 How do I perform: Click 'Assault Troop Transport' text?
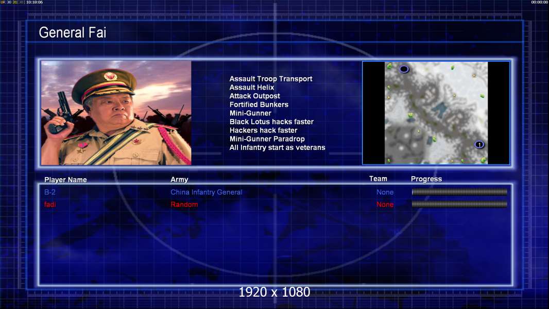tap(271, 79)
